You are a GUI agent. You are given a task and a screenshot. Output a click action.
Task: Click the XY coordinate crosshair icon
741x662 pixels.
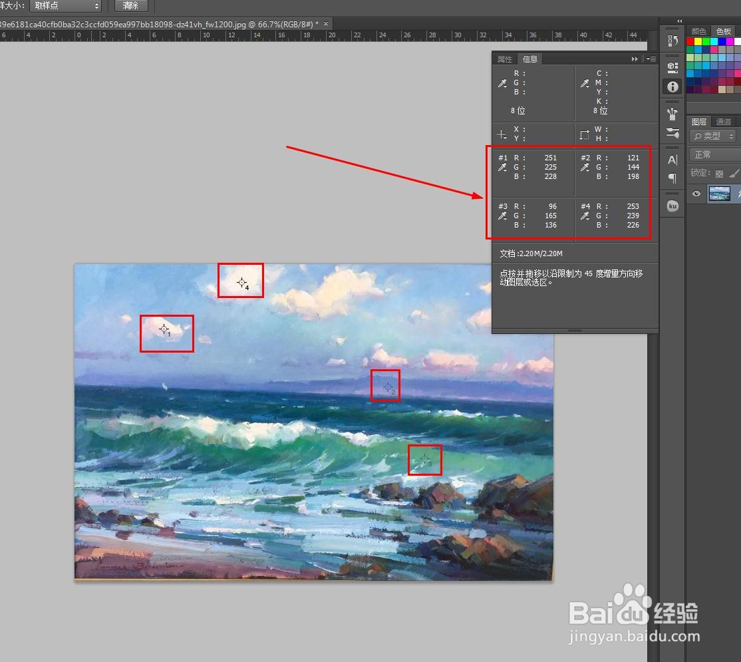pyautogui.click(x=502, y=134)
